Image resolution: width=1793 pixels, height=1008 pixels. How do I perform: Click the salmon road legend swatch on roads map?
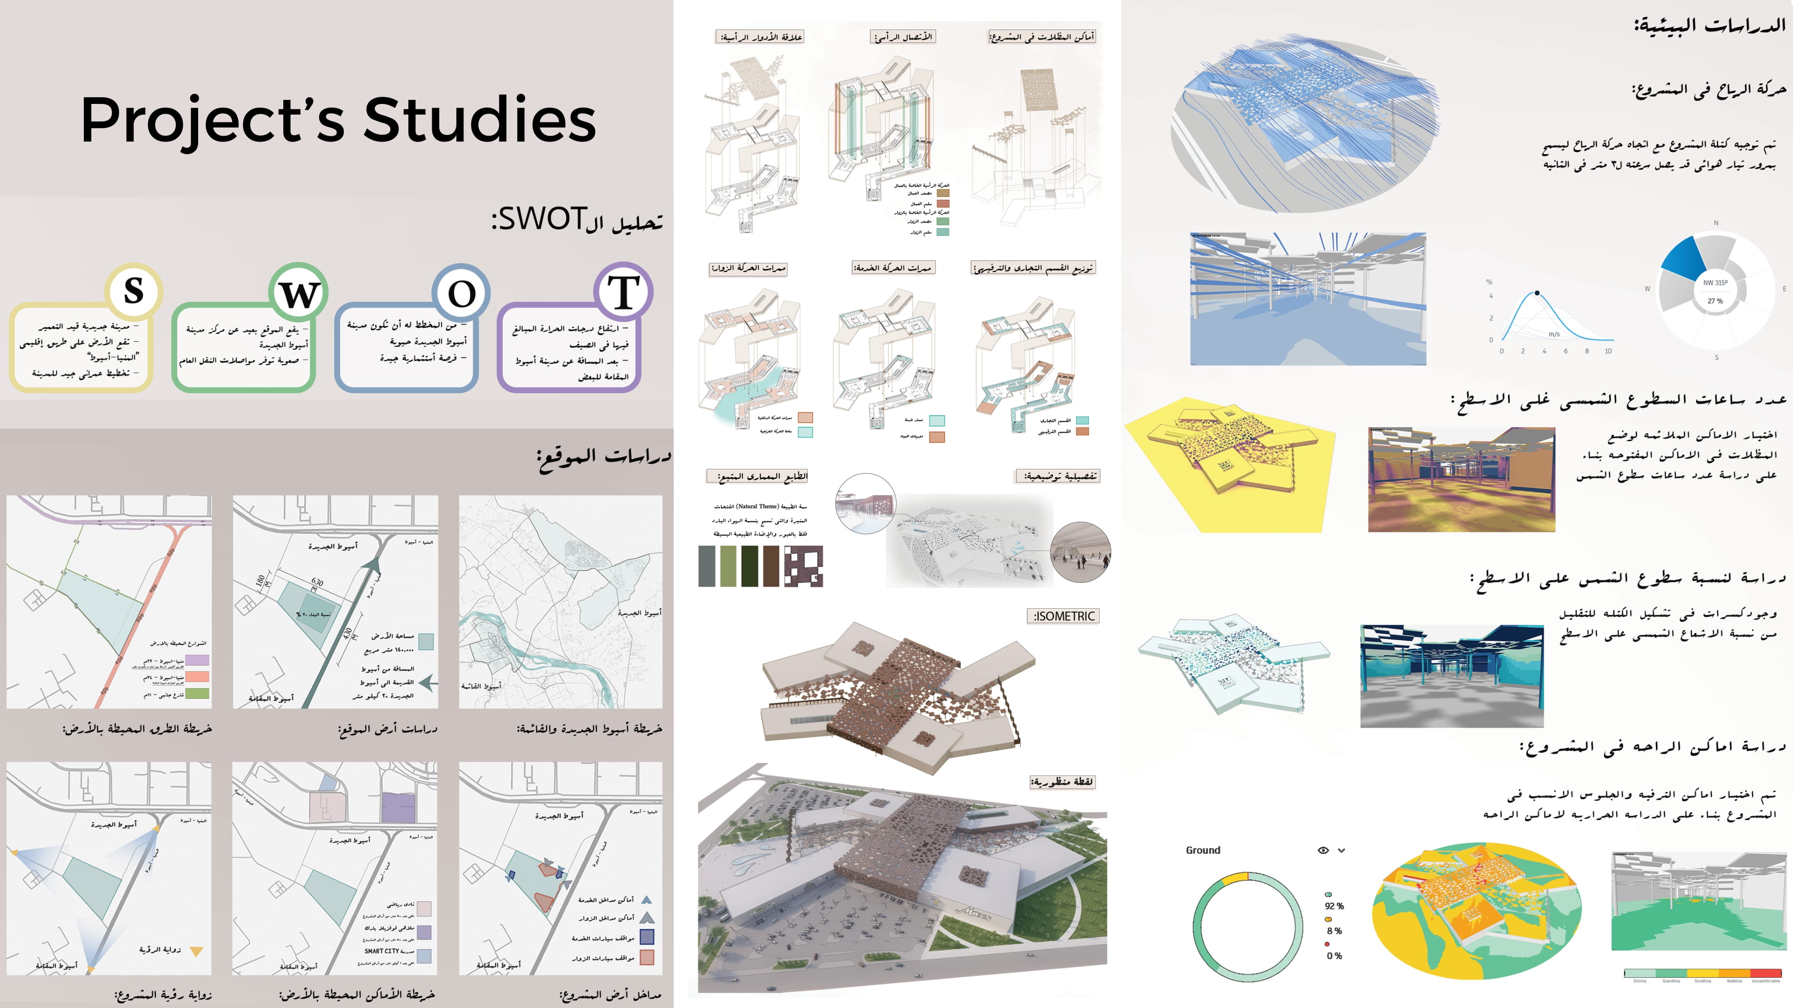[x=197, y=677]
